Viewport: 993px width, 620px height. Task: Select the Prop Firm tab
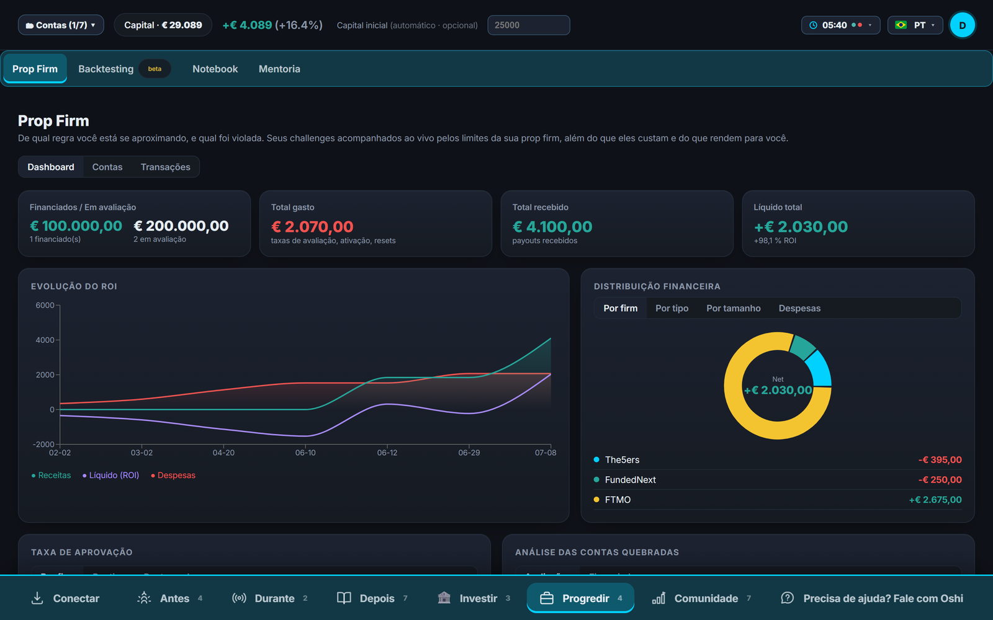(x=35, y=69)
